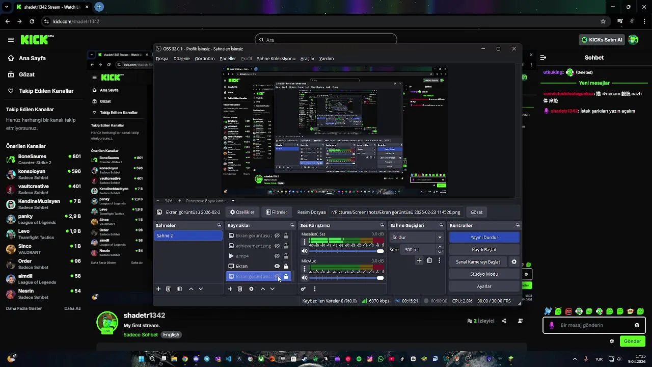Undock the Kaynaklar panel
Screen dimensions: 652x367
point(292,225)
